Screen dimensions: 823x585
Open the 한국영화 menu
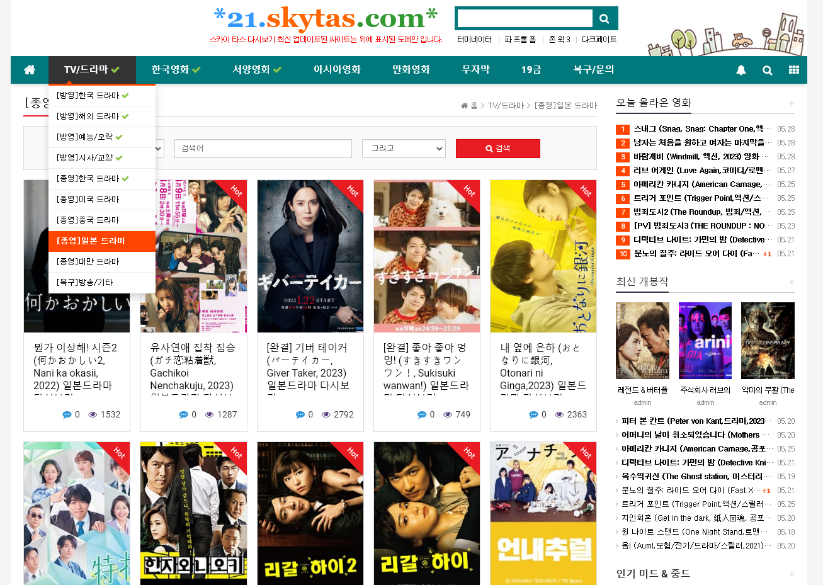(176, 70)
